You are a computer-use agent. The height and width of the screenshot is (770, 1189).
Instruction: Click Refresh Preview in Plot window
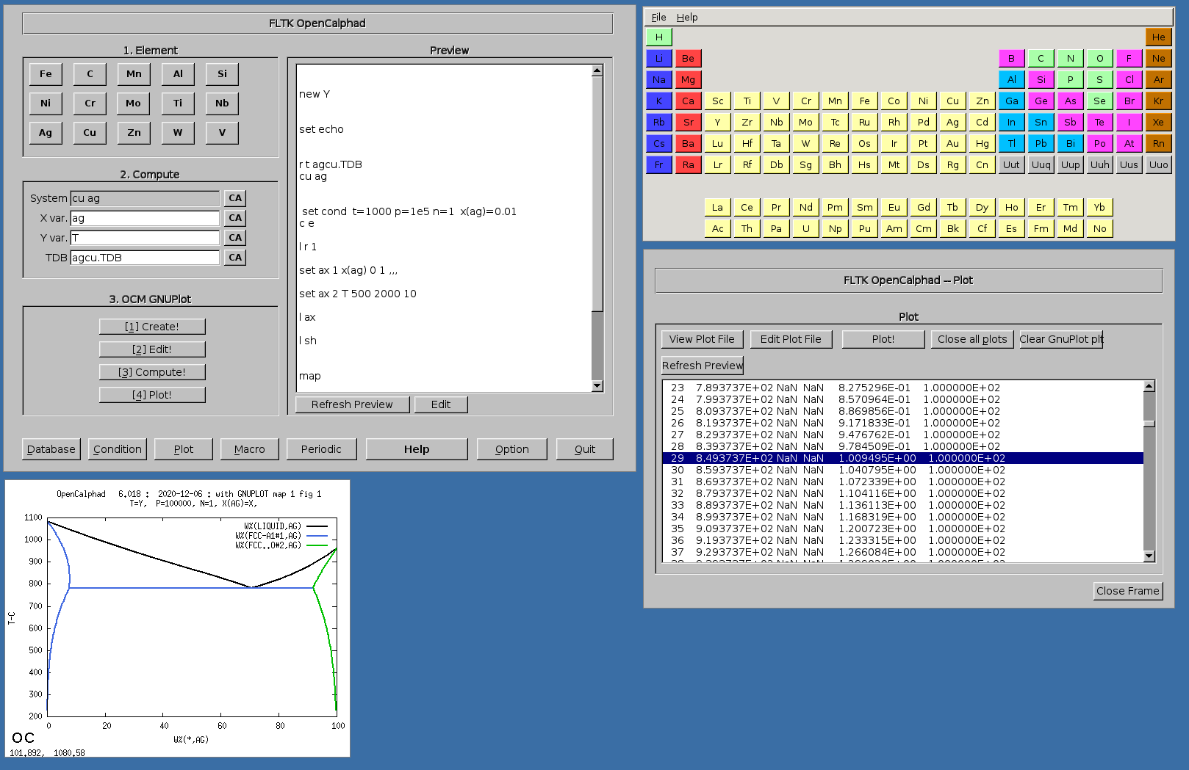pos(703,366)
